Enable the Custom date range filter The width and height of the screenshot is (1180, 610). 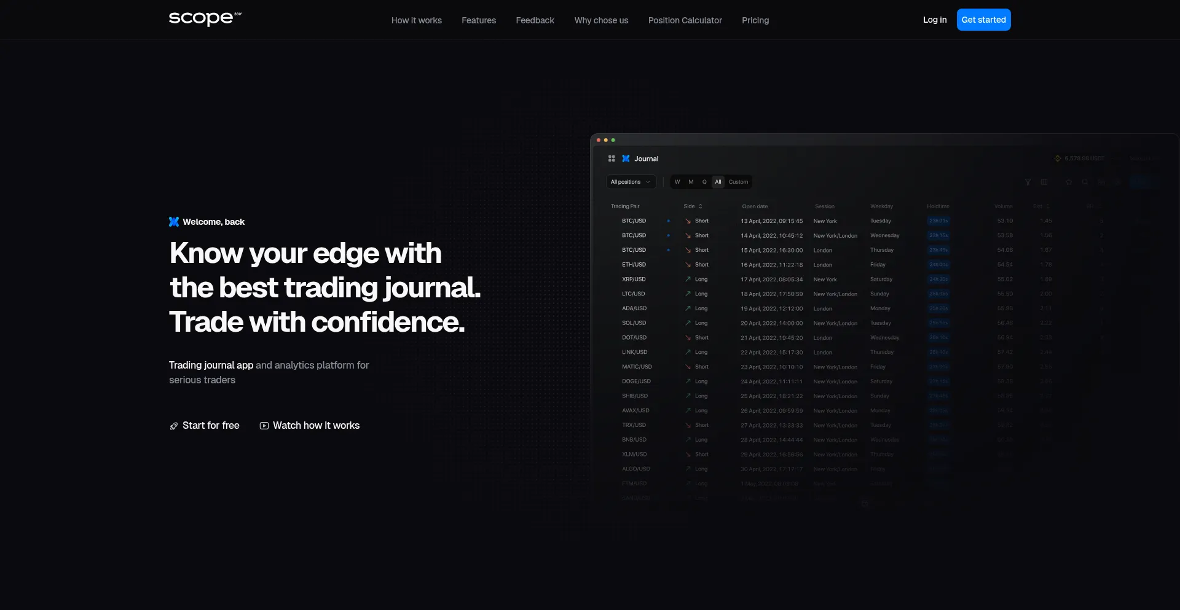[x=738, y=182]
